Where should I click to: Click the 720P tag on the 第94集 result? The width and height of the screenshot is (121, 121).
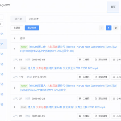[24, 107]
